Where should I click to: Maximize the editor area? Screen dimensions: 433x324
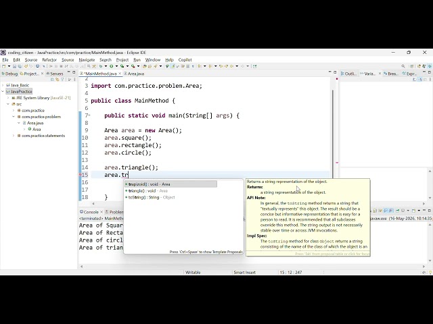tap(335, 72)
